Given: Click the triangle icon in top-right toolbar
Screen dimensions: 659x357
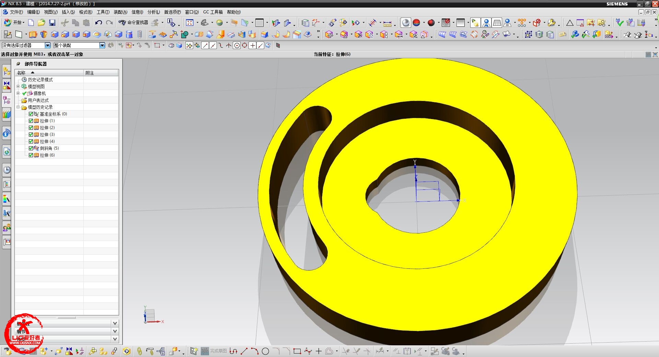Looking at the screenshot, I should [570, 23].
